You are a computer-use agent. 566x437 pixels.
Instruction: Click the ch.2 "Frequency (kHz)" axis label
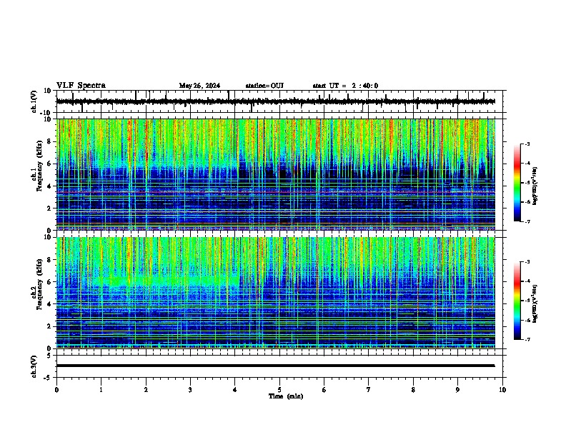tap(39, 284)
